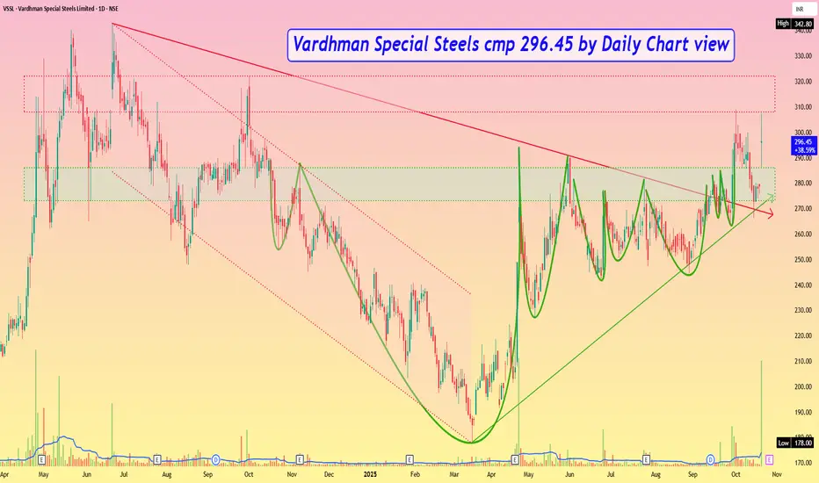Click the Mar label on time axis
819x483 pixels.
(454, 474)
